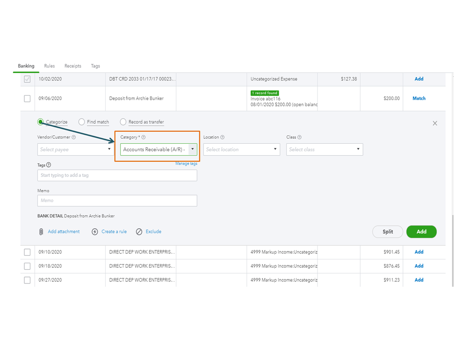Switch to the Rules tab

pyautogui.click(x=49, y=66)
